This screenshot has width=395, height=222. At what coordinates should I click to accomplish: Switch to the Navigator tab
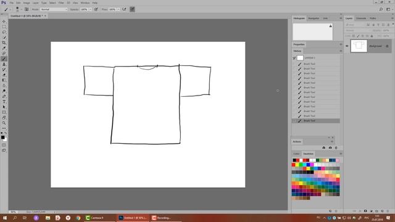[314, 18]
